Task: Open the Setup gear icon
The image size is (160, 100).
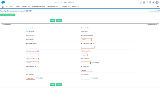Action: point(150,2)
